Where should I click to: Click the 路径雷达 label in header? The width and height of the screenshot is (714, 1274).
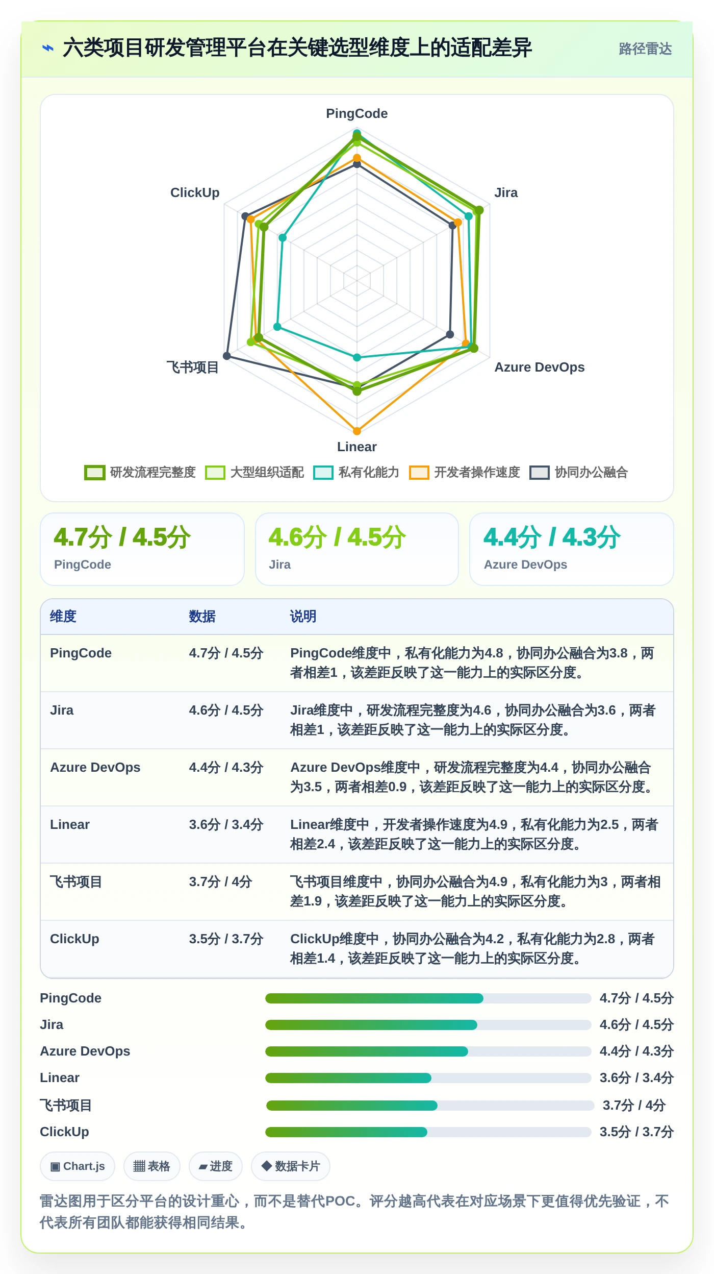(645, 49)
